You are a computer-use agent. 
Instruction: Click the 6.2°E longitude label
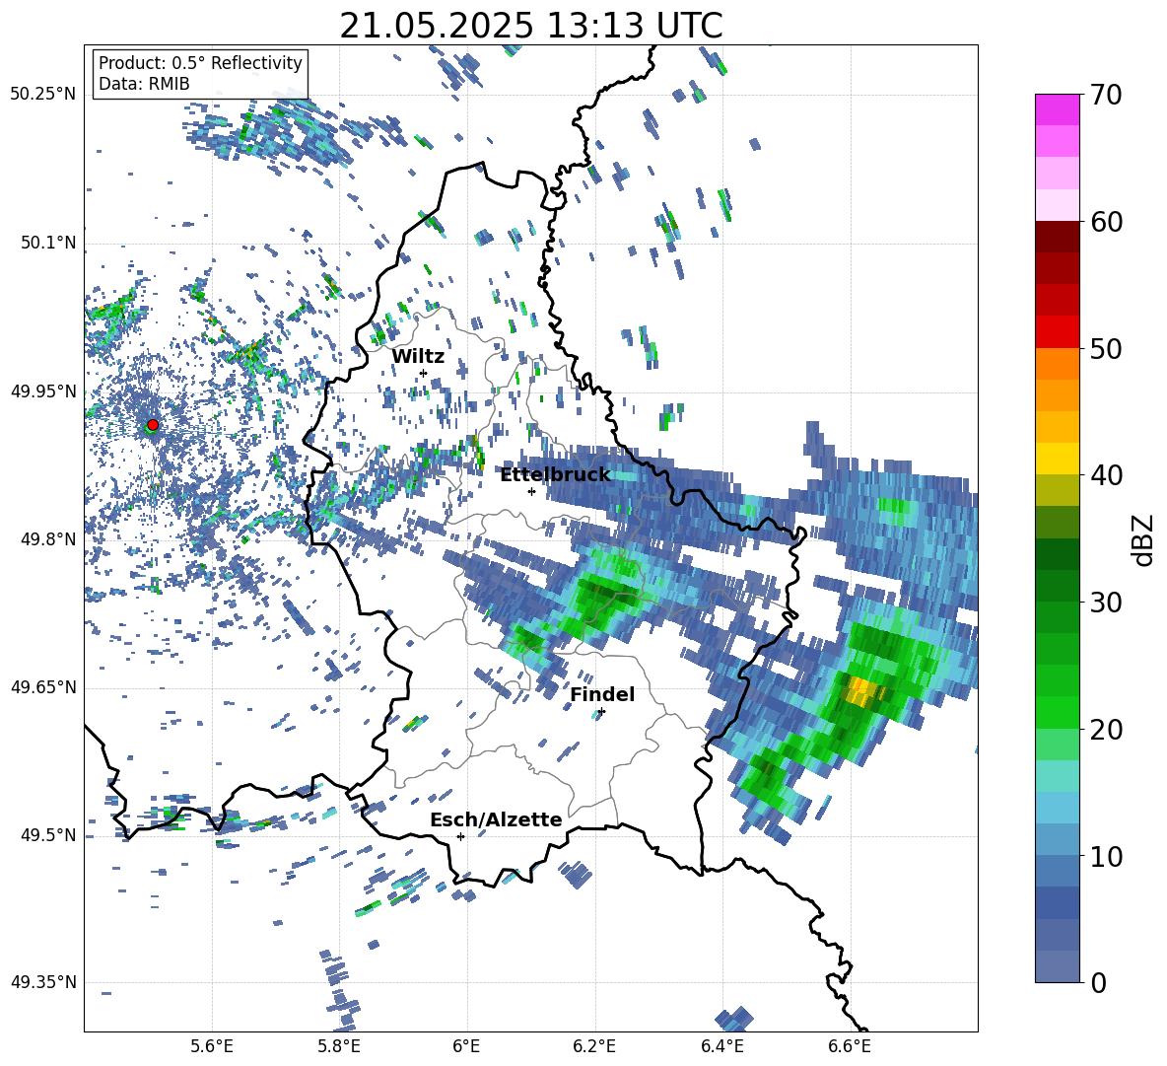594,1046
